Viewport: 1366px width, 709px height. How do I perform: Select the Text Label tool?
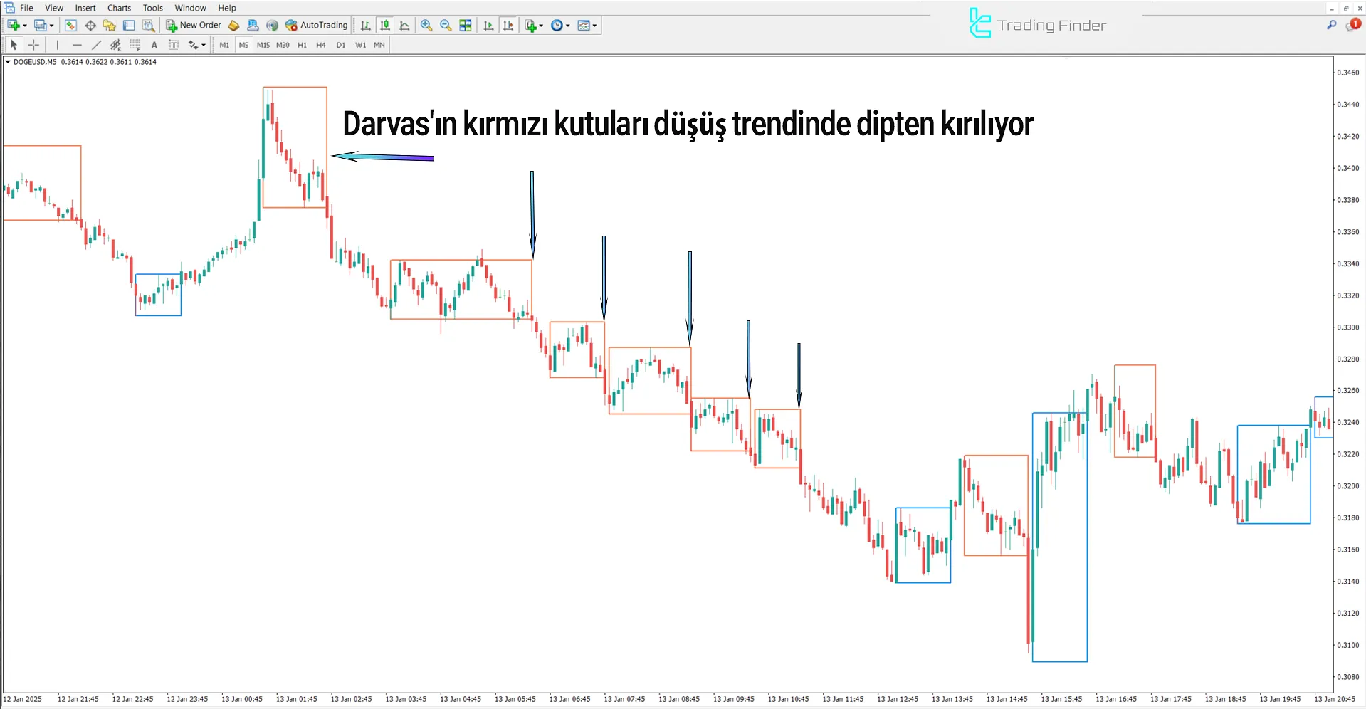tap(174, 45)
